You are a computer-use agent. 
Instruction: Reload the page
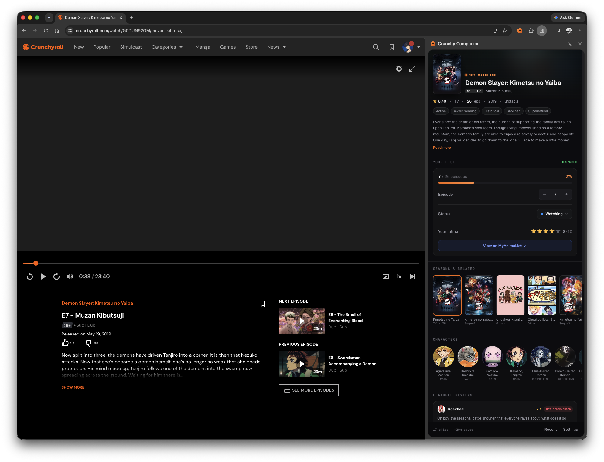(x=46, y=31)
